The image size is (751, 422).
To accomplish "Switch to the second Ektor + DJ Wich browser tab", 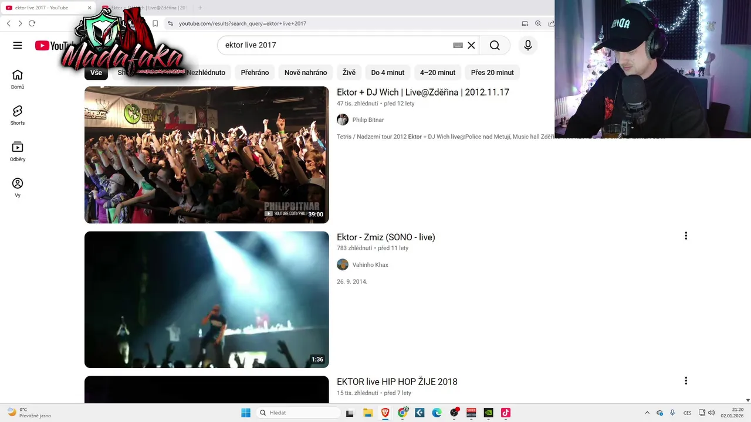I will click(x=147, y=8).
